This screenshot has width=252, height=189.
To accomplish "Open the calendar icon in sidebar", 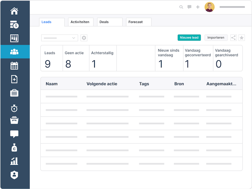I will pos(14,66).
